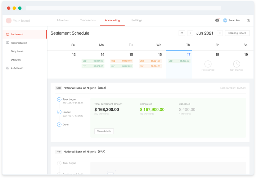This screenshot has height=178, width=256.
Task: Click the USD settlement entry on day 14
Action: [93, 61]
